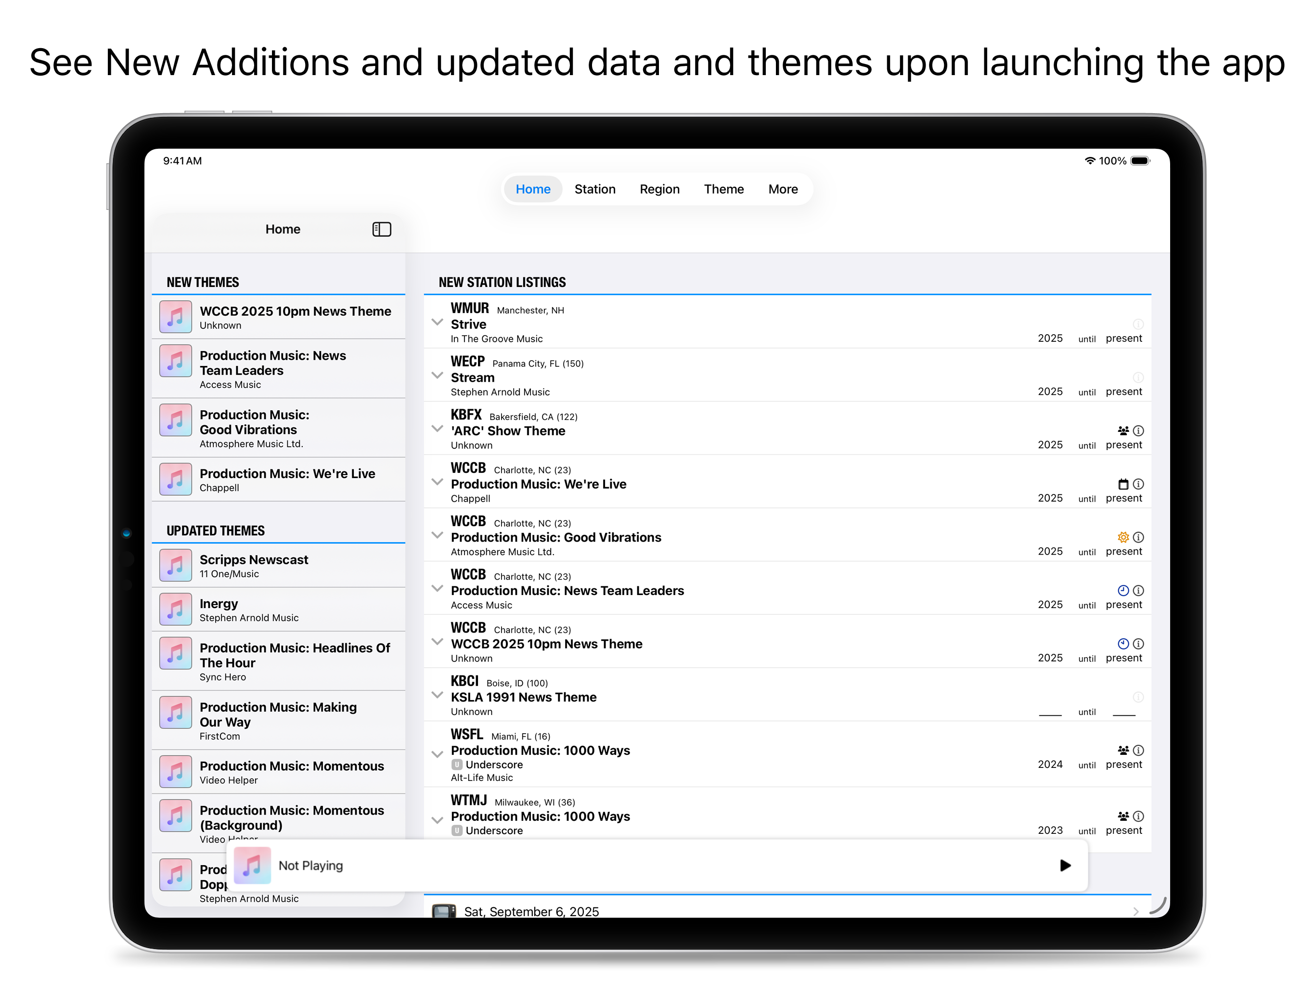
Task: Click the orange gear icon on Good Vibrations row
Action: (x=1123, y=537)
